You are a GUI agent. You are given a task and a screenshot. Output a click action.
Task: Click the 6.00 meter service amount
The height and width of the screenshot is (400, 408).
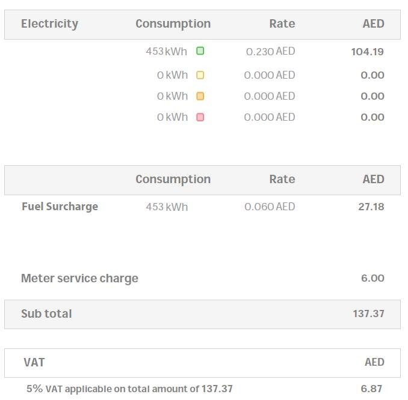[372, 279]
